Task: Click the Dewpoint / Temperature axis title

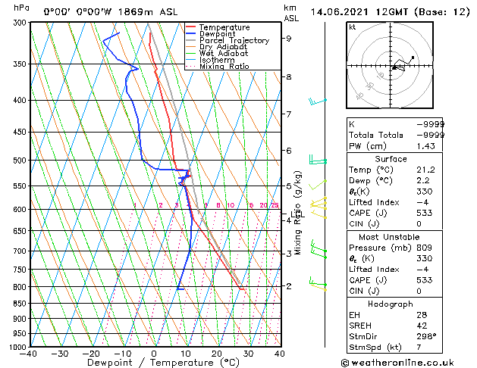Action: (x=163, y=363)
